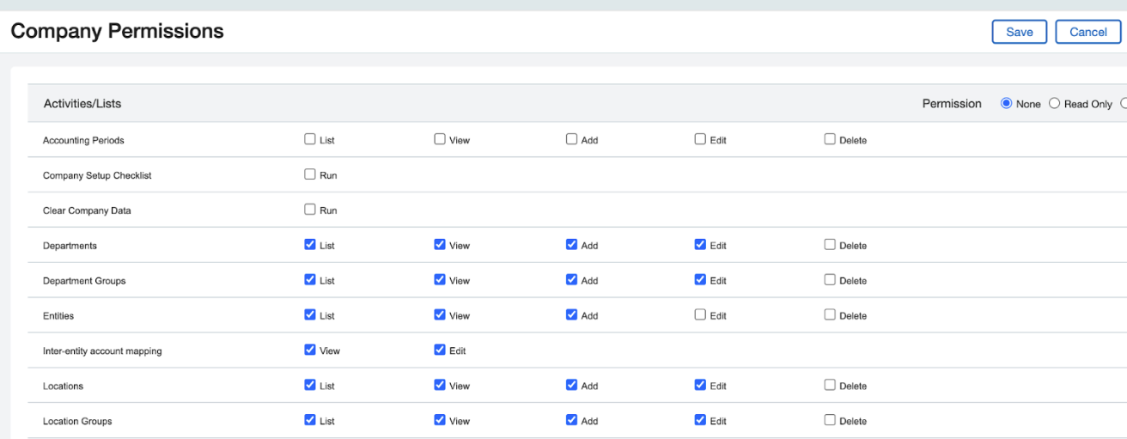This screenshot has height=439, width=1127.
Task: Check Run for Clear Company Data
Action: click(310, 210)
